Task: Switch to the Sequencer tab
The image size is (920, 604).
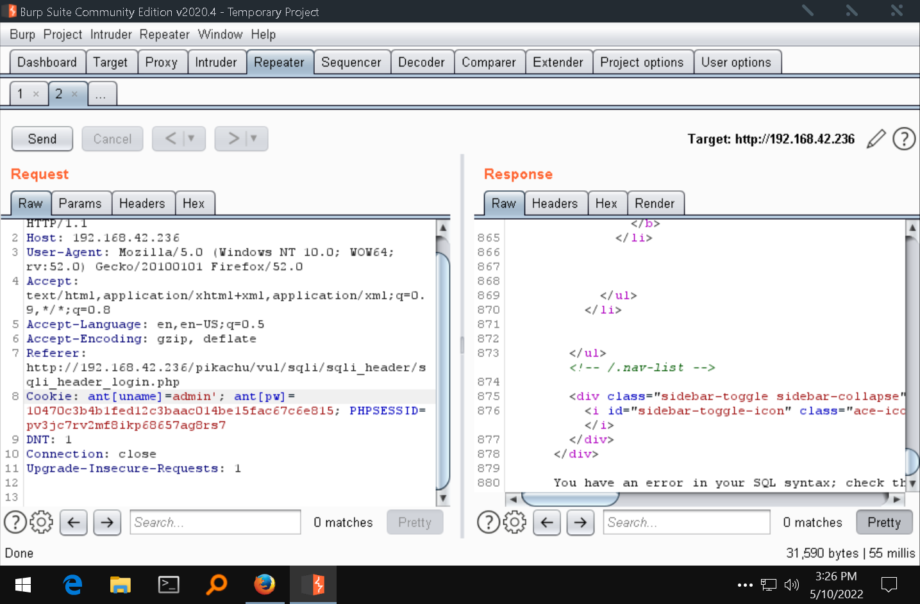Action: tap(351, 62)
